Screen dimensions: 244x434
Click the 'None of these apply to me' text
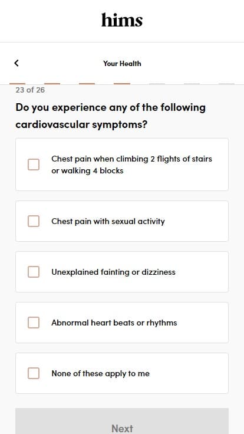(x=100, y=373)
